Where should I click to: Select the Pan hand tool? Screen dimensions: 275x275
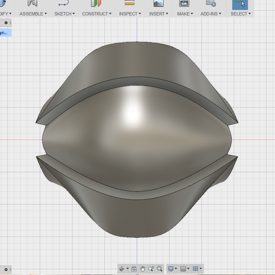click(143, 269)
